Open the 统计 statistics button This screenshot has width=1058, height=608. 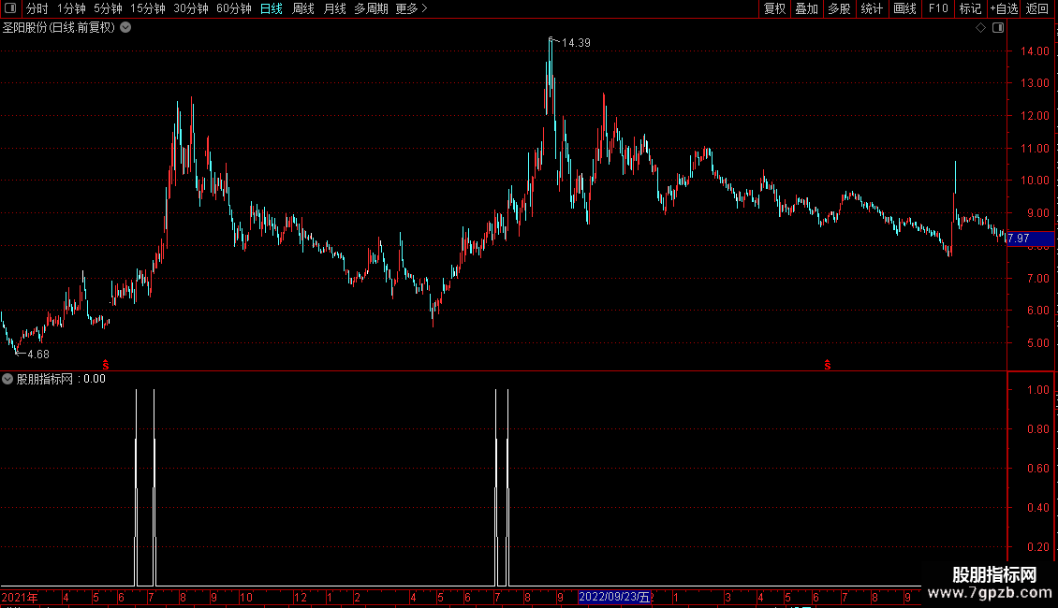[872, 8]
